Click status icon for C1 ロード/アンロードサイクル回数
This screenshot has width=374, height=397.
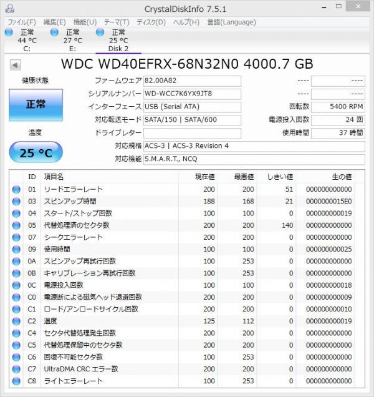(16, 309)
